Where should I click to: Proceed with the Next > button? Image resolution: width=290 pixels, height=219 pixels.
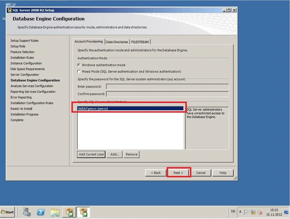178,173
